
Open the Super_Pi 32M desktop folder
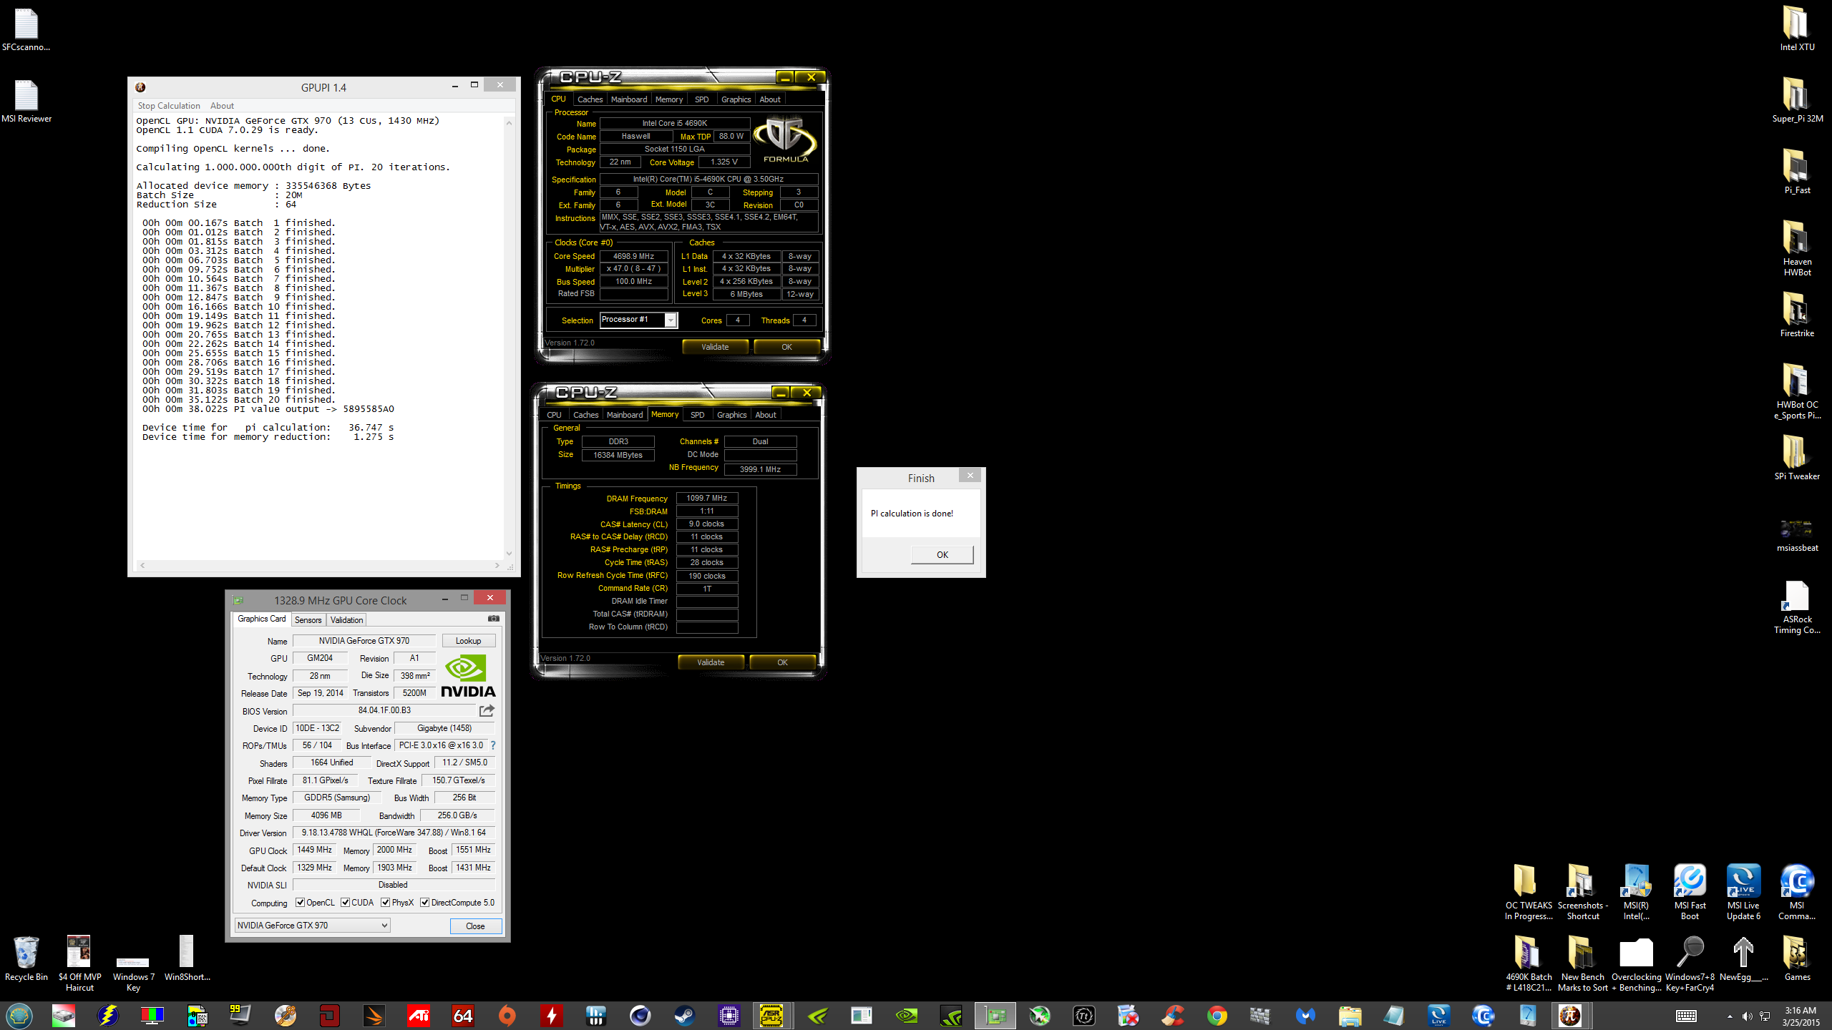point(1796,100)
